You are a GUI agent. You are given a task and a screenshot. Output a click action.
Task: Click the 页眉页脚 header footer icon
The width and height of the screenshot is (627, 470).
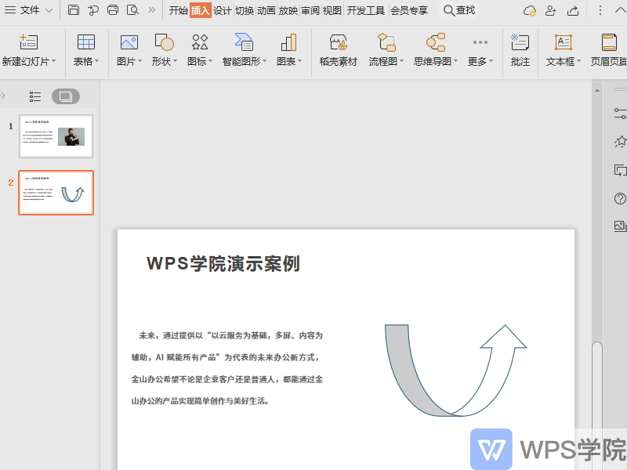coord(609,42)
